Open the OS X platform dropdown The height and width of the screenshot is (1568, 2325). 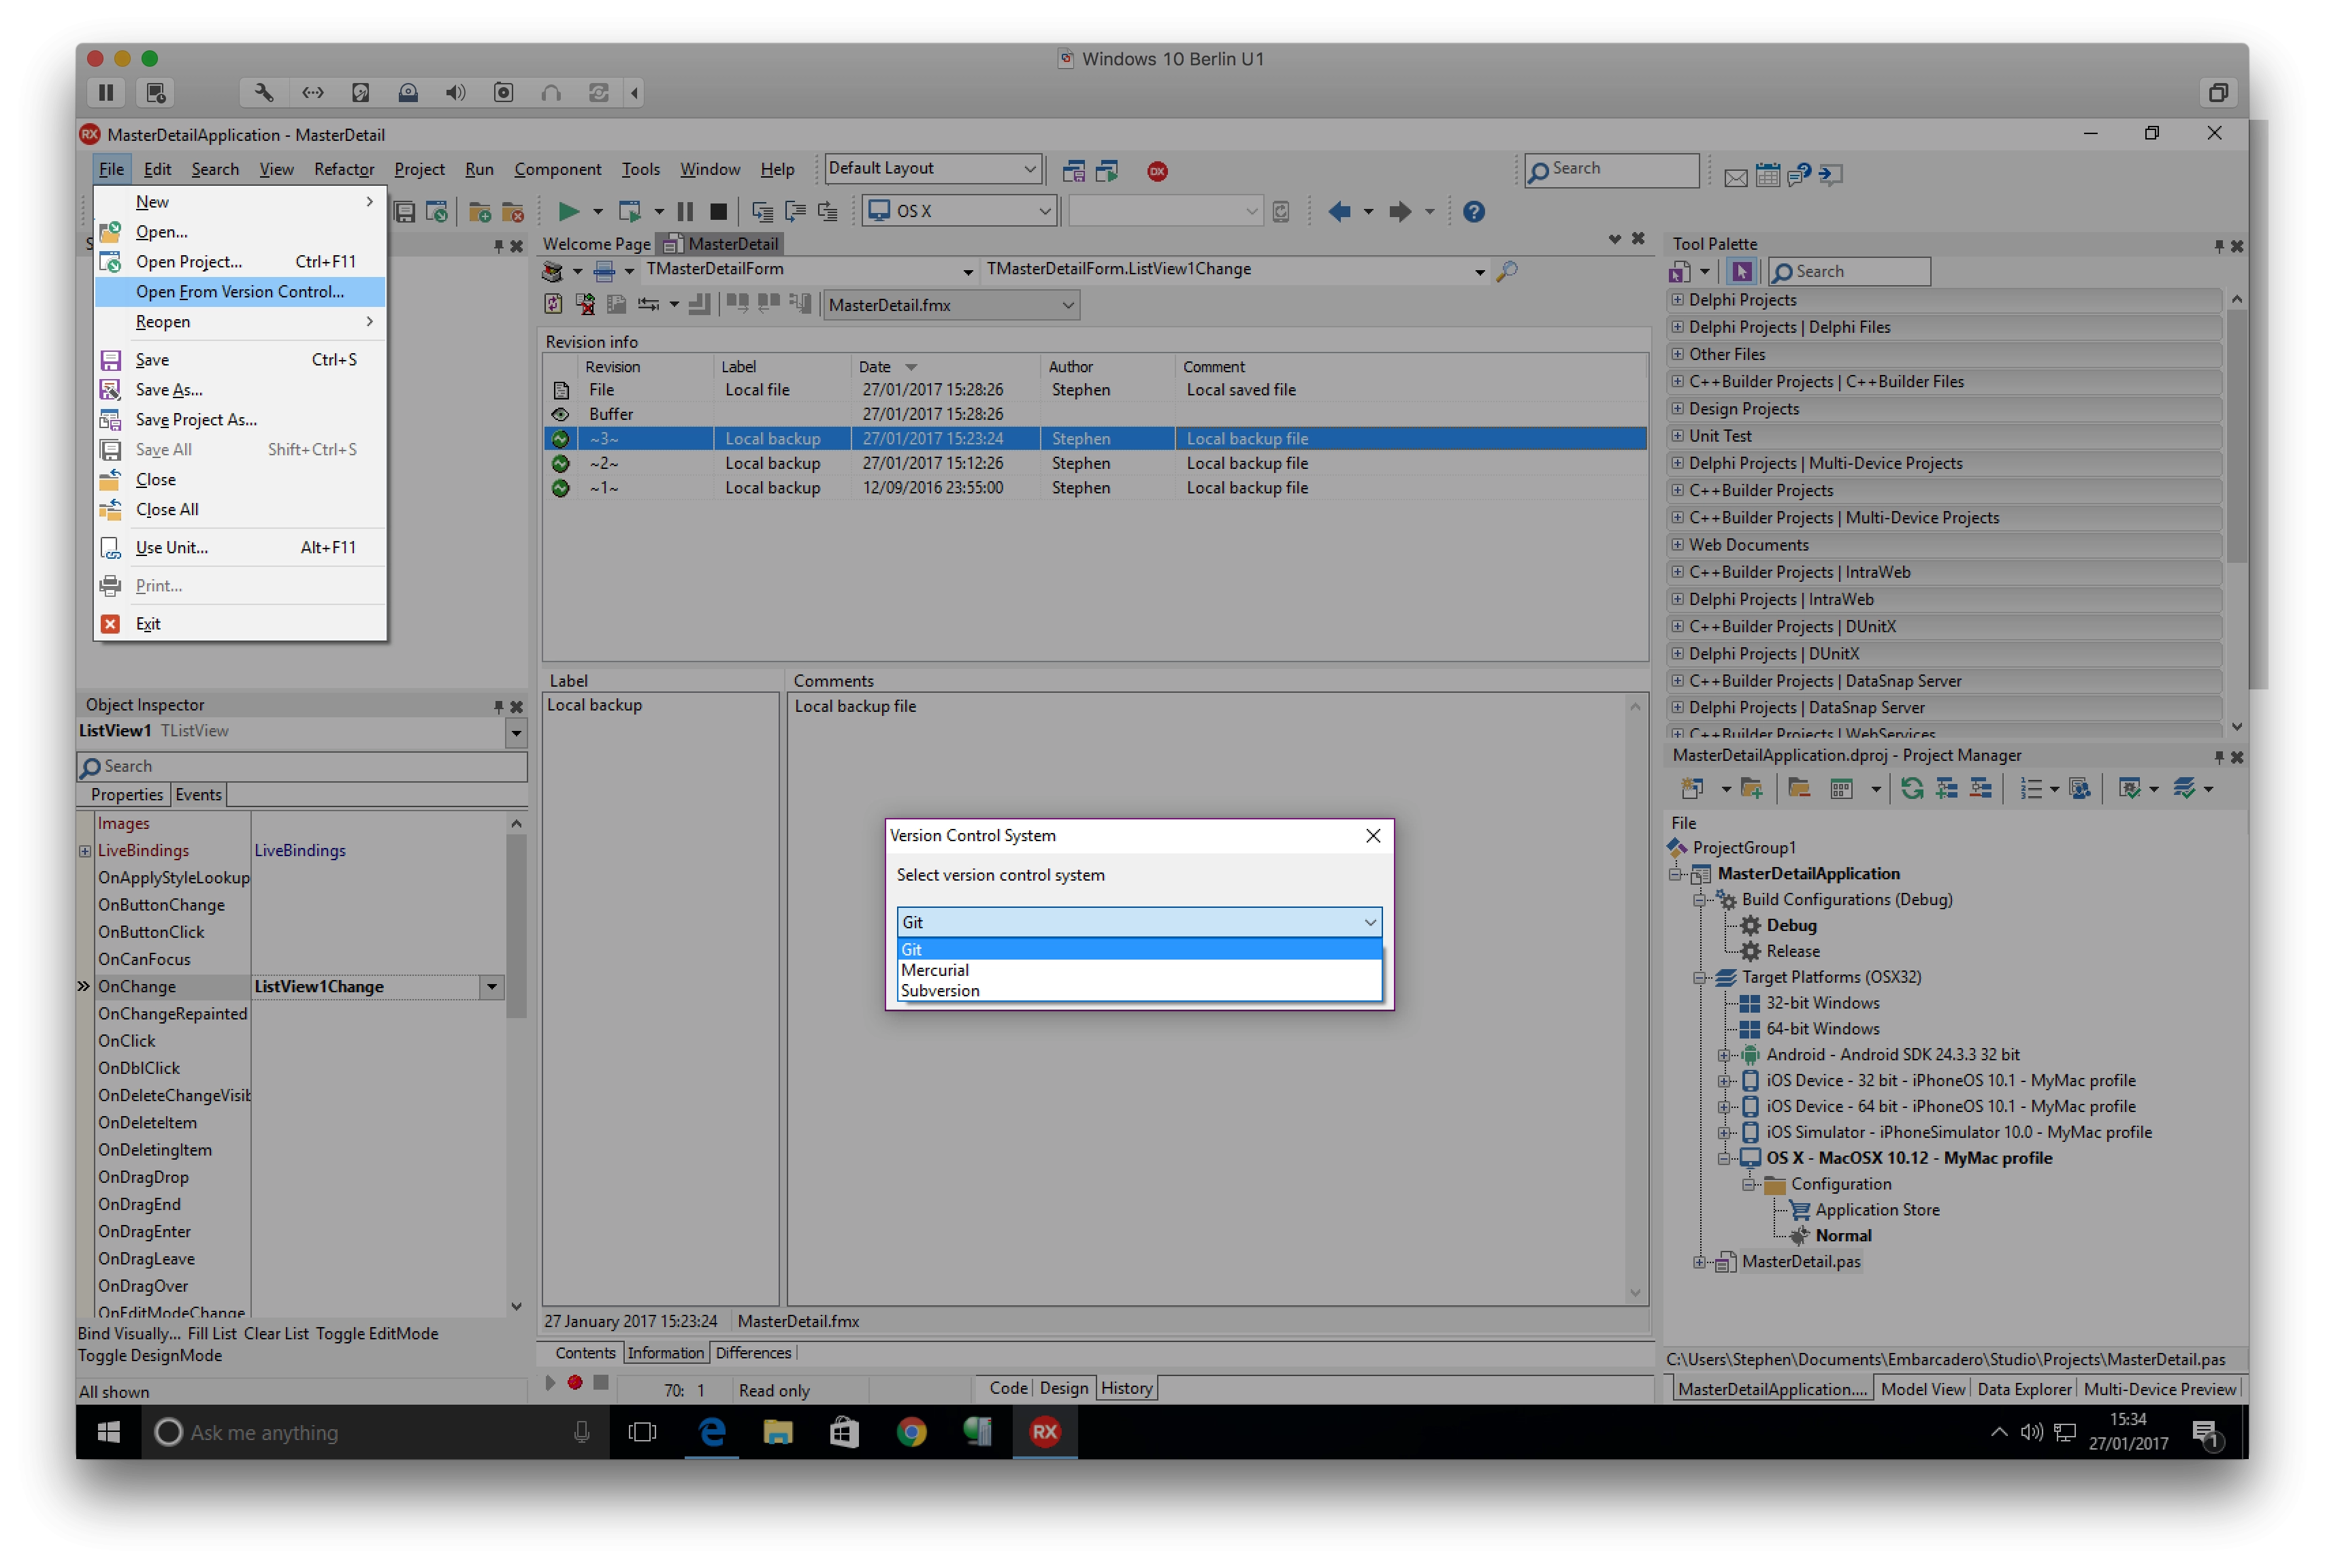click(x=1044, y=211)
